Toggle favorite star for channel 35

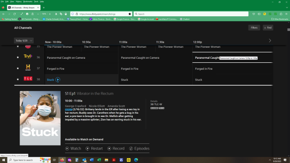click(18, 46)
